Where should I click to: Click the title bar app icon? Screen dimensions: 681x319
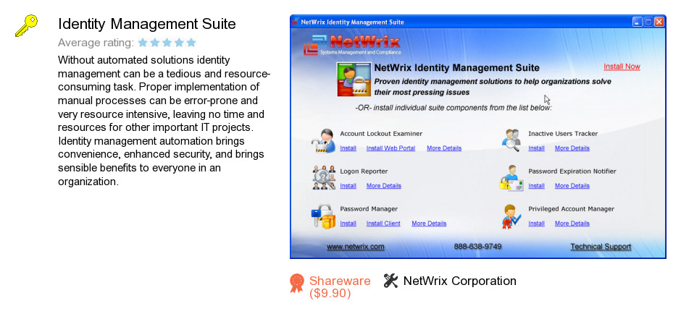pos(296,22)
